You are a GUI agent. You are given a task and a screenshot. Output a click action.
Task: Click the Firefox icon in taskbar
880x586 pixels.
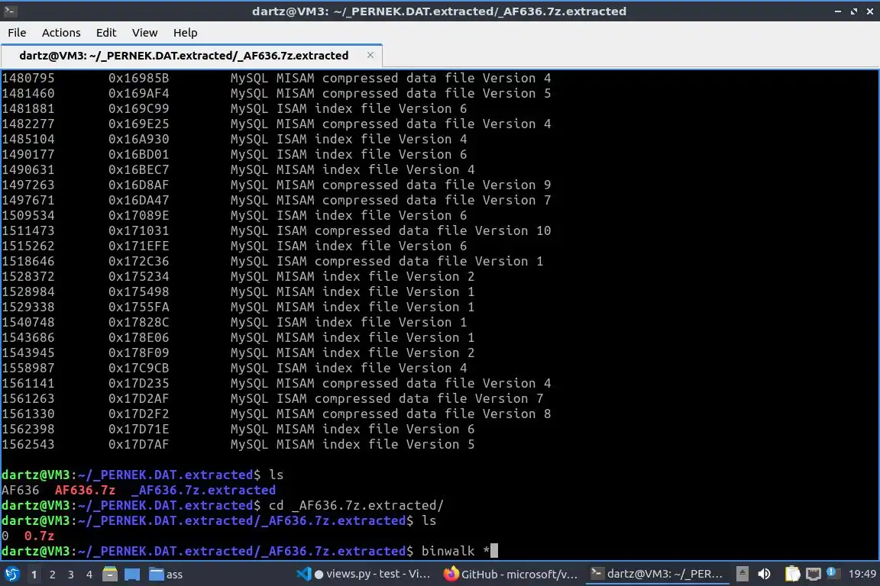click(450, 574)
